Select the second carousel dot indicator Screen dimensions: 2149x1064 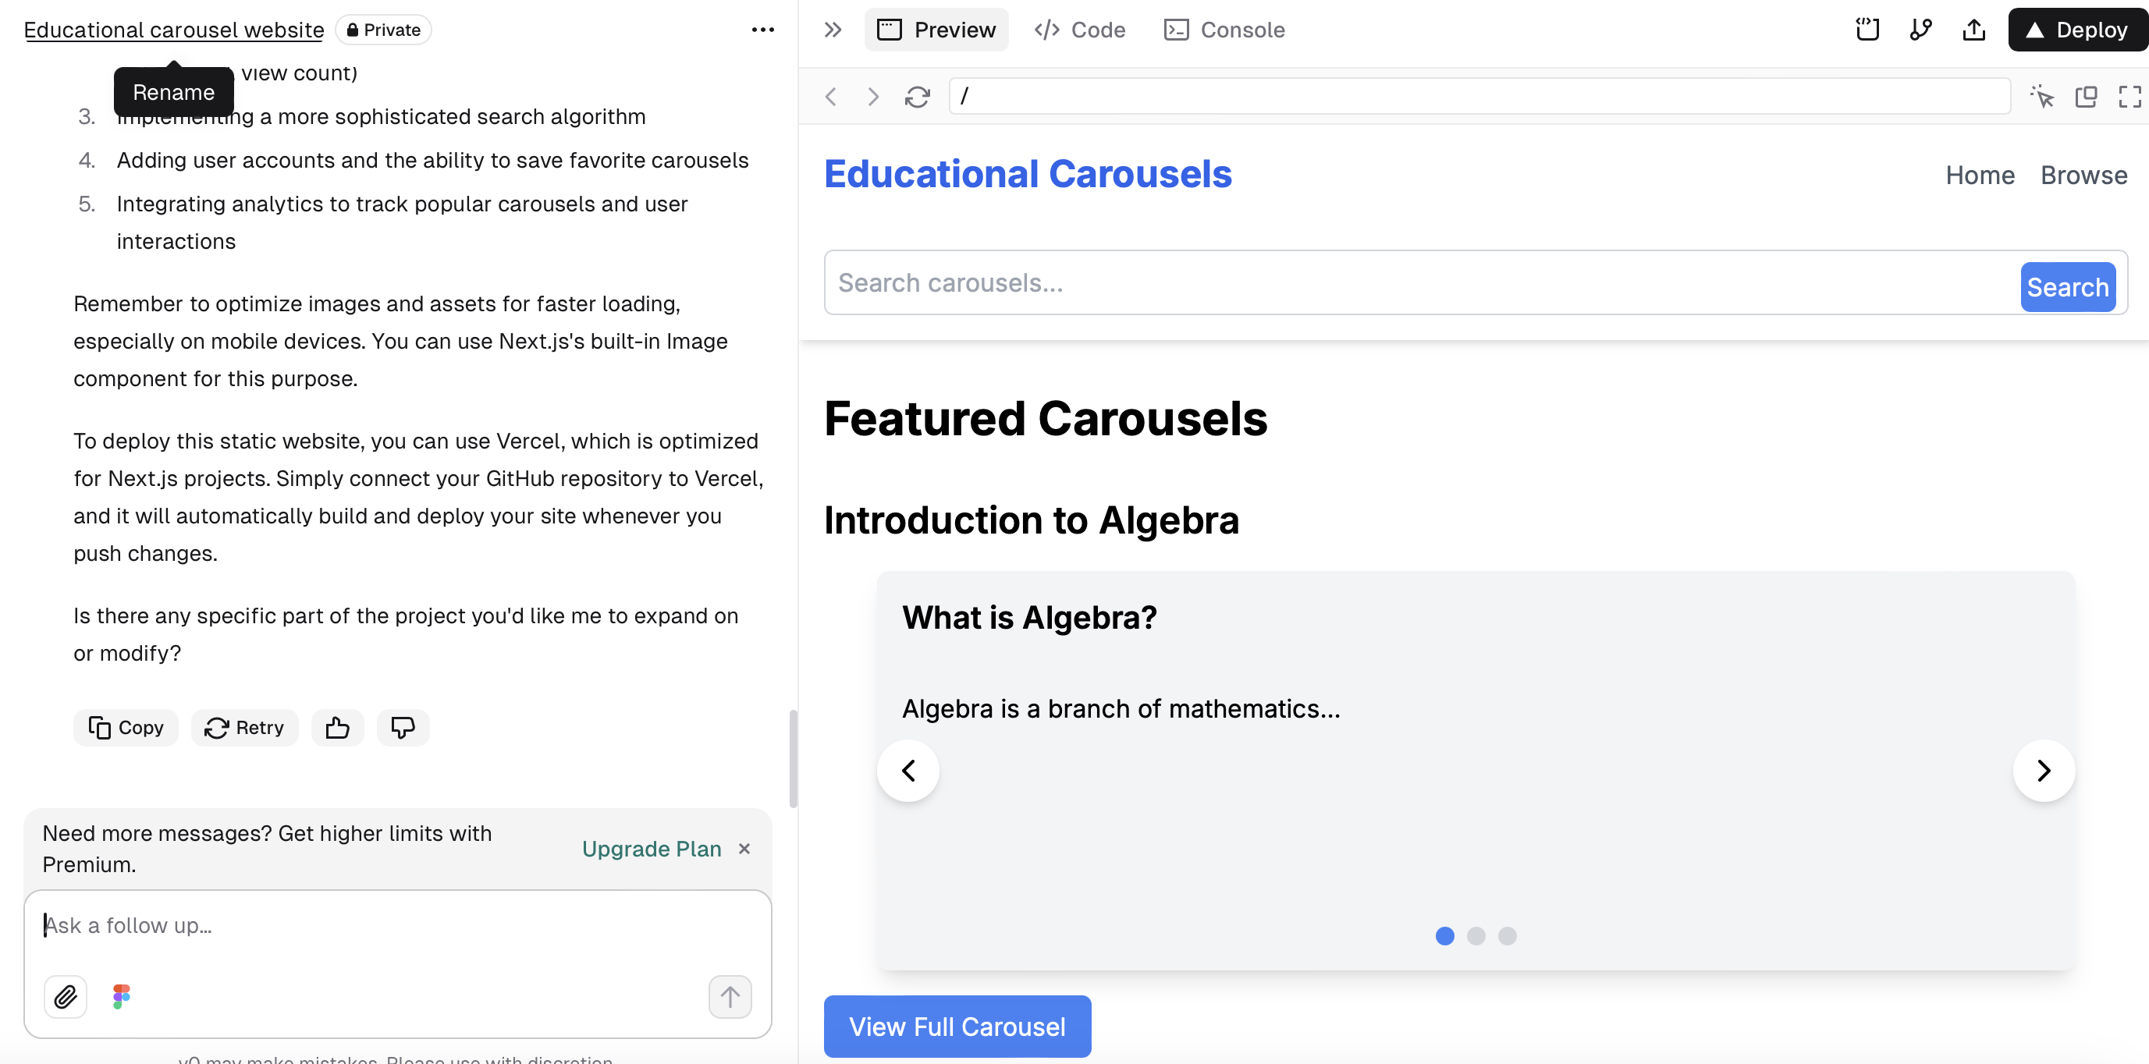[1476, 935]
